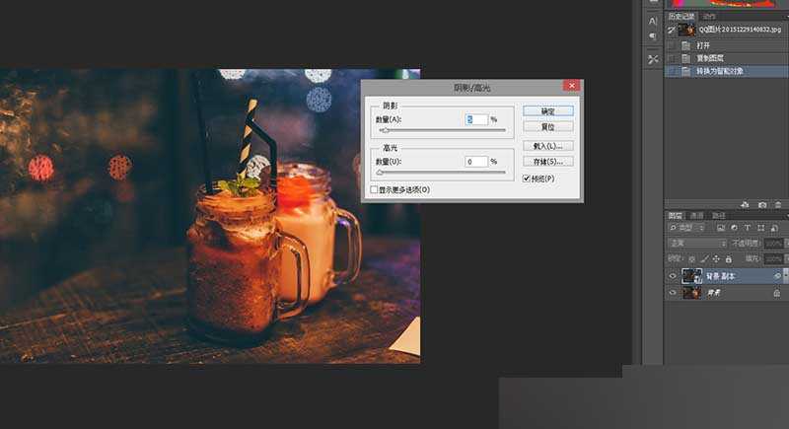This screenshot has height=429, width=789.
Task: Hide the 背景 副本 layer via eye icon
Action: (673, 276)
